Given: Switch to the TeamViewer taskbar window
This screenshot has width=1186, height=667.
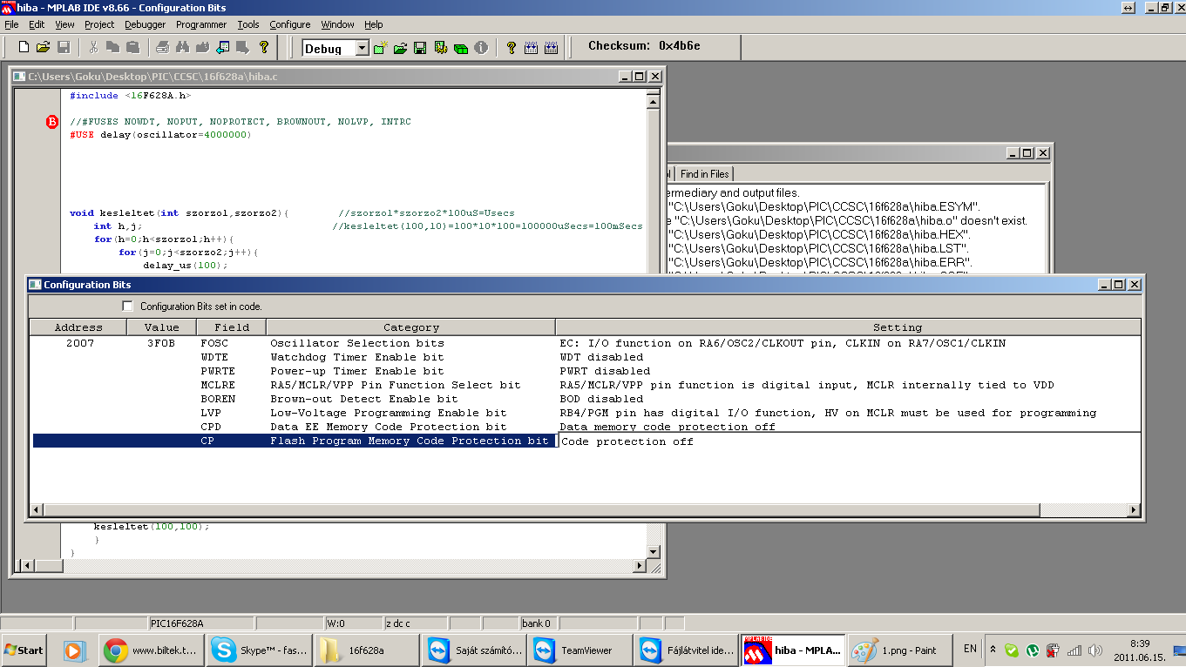Looking at the screenshot, I should [x=581, y=650].
